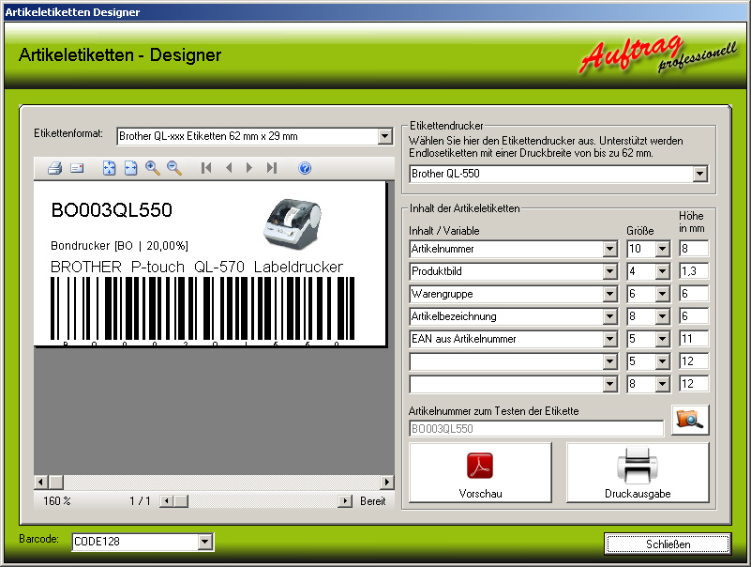The height and width of the screenshot is (567, 751).
Task: Zoom out with the minus magnifier icon
Action: coord(174,168)
